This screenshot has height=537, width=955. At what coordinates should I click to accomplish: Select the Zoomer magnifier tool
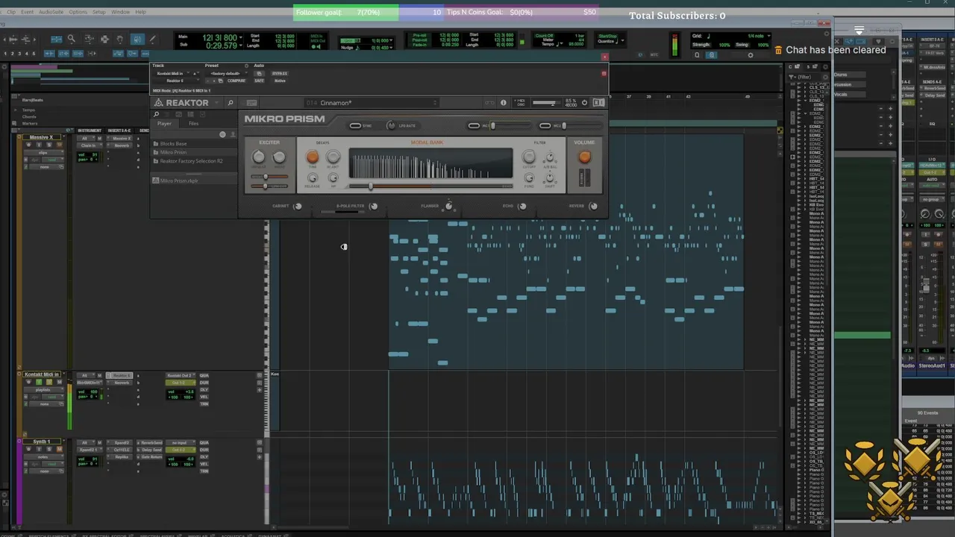(x=71, y=39)
